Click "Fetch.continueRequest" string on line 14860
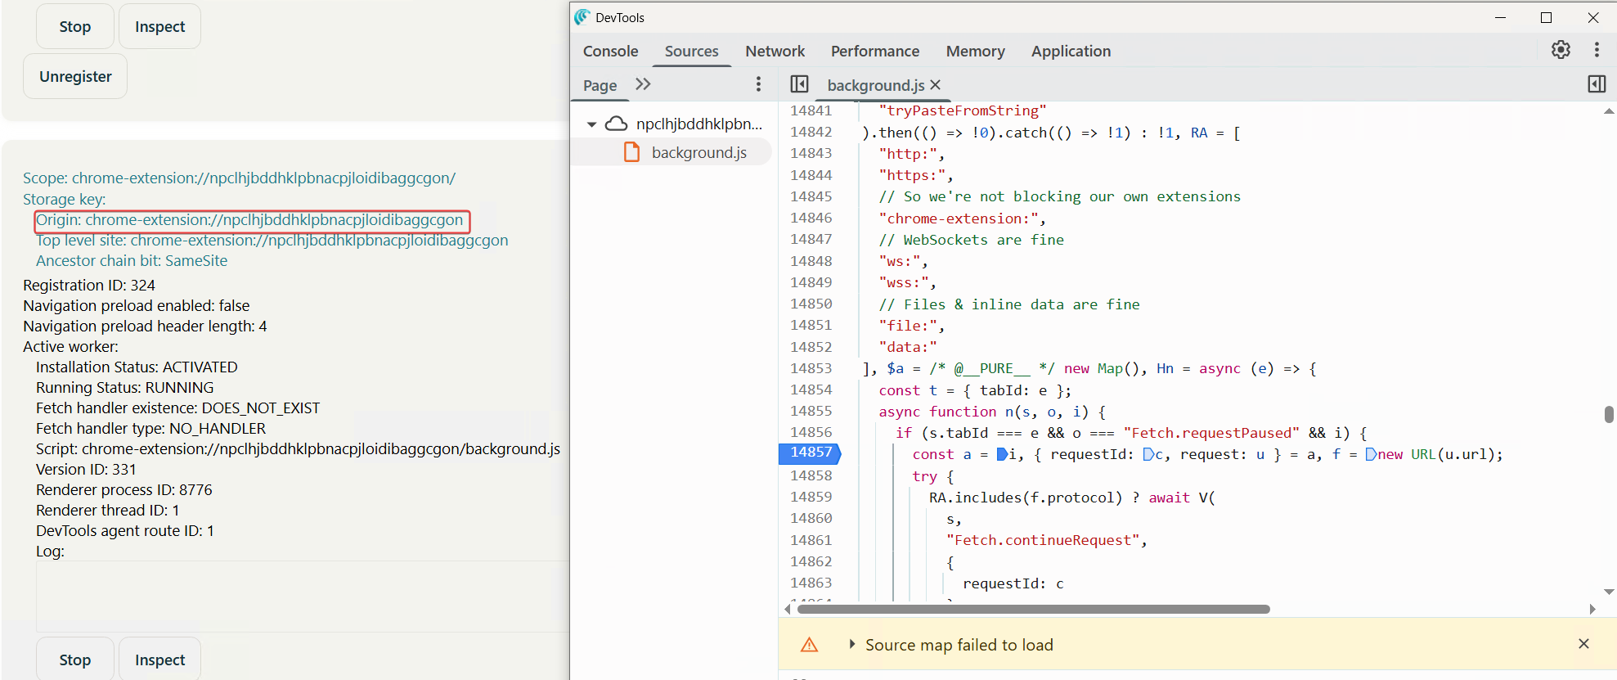Screen dimensions: 1617x680 pos(1043,540)
